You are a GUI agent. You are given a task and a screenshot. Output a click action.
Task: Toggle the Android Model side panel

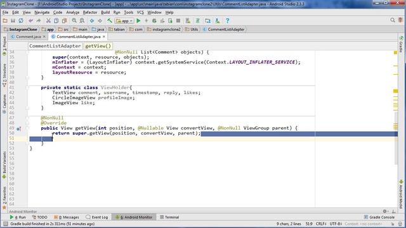pos(401,194)
